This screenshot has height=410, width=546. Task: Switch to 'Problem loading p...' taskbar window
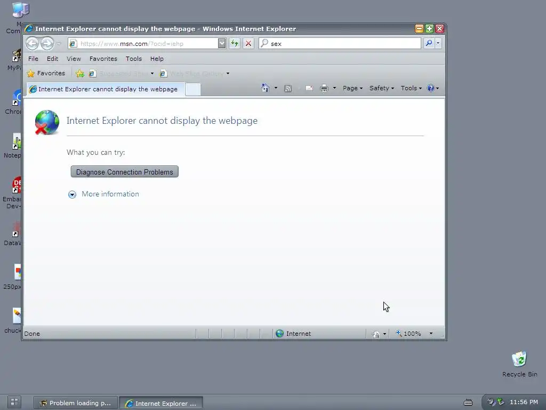[x=76, y=403]
